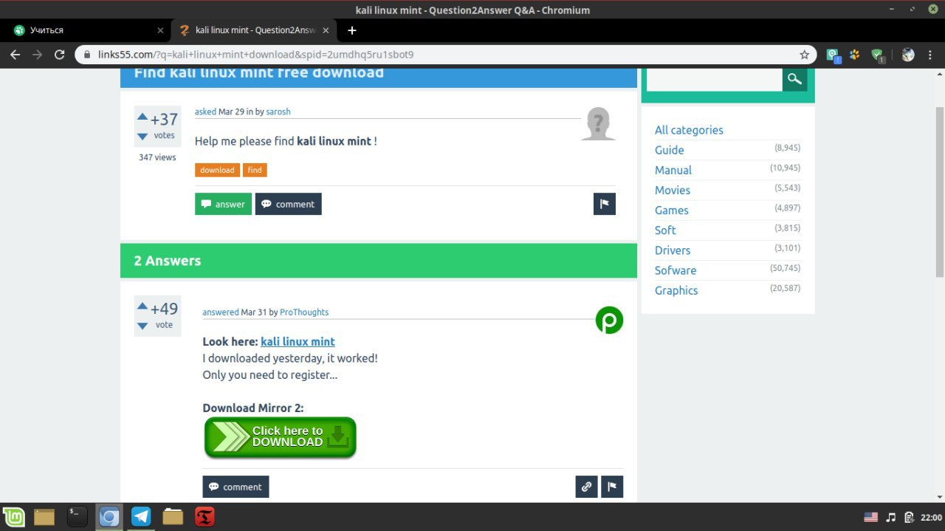Click the 22:00 clock in the panel
The image size is (945, 531).
[x=931, y=517]
